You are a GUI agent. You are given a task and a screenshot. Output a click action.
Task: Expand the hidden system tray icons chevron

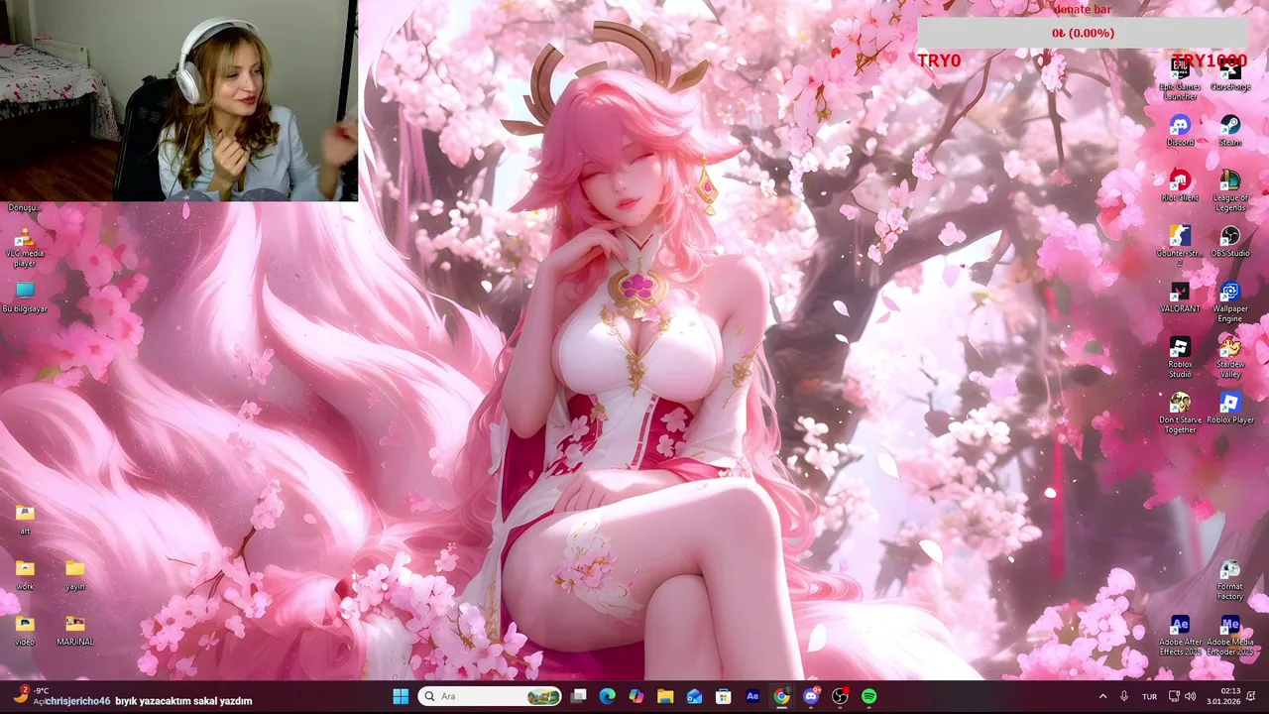1102,696
